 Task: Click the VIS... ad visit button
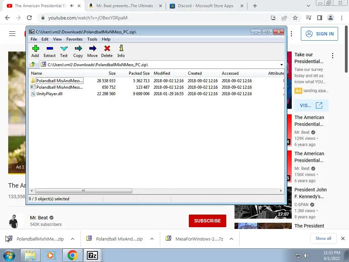tap(311, 105)
